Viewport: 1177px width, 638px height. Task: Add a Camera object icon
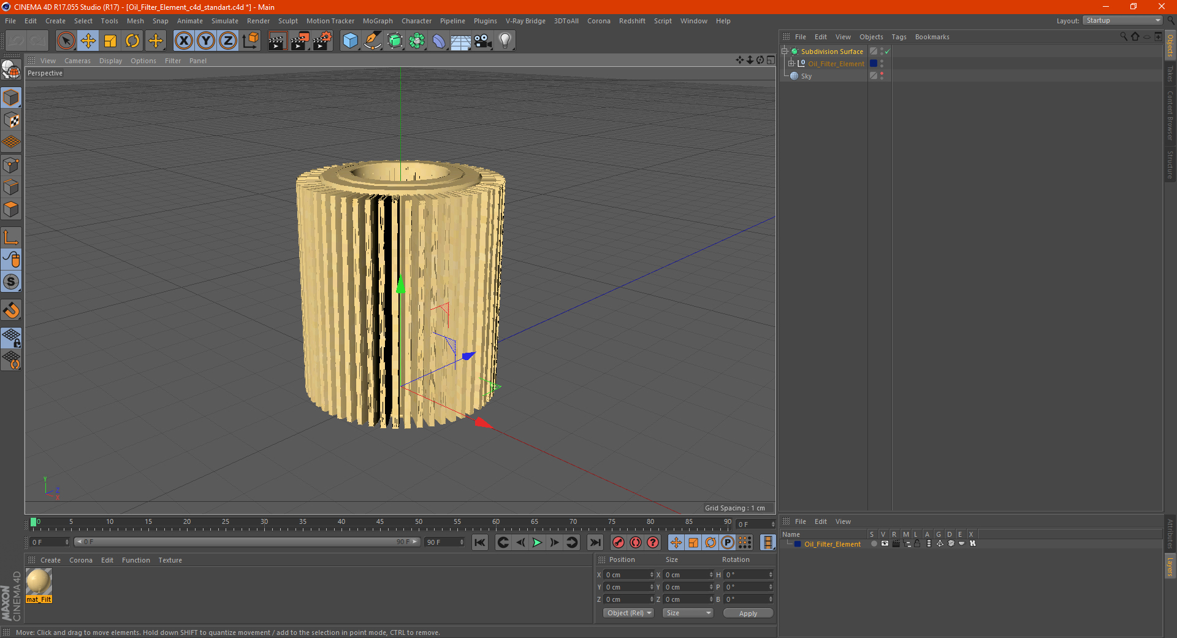(x=483, y=41)
